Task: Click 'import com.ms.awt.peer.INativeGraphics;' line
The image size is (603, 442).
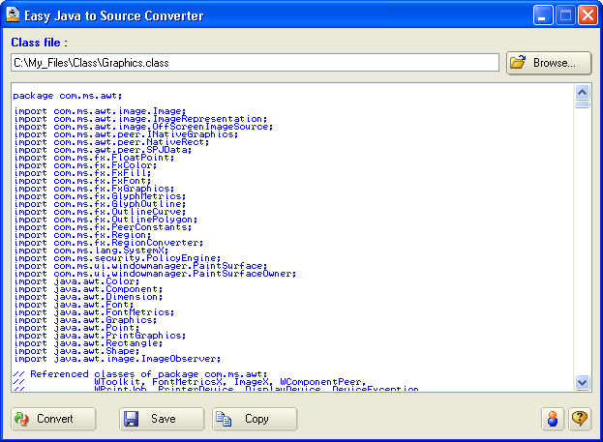Action: click(x=126, y=134)
